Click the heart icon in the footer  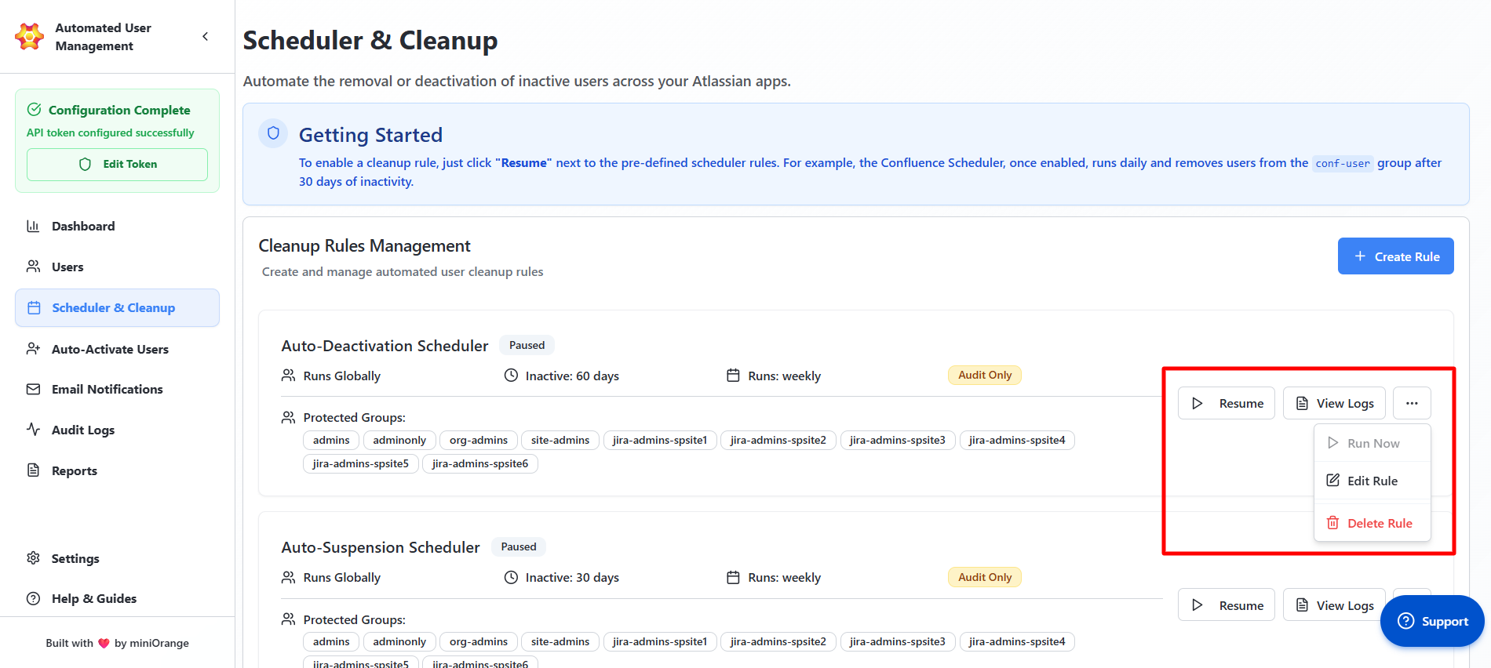pos(104,643)
